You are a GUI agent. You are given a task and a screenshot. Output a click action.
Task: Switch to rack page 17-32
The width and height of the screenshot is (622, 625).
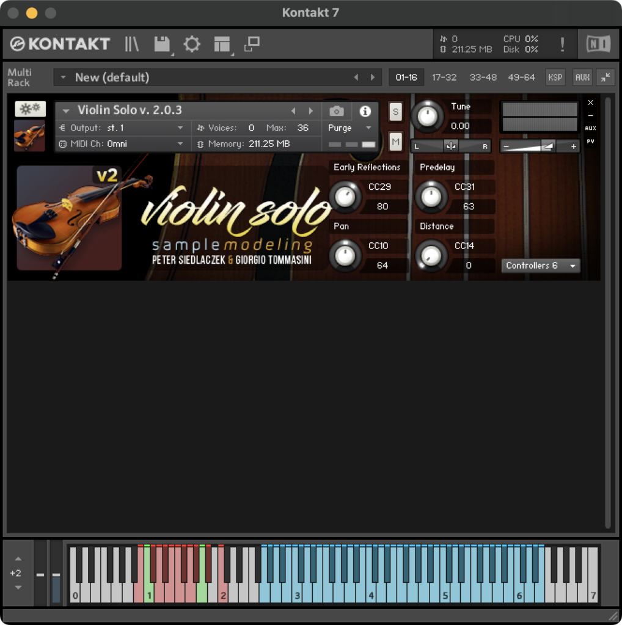coord(444,77)
